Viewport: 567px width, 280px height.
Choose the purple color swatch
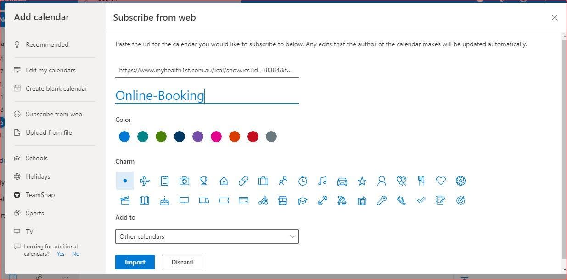[x=198, y=137]
